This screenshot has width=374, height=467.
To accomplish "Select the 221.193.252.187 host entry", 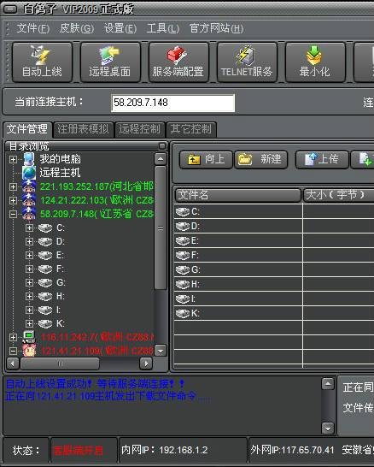I will [x=96, y=186].
